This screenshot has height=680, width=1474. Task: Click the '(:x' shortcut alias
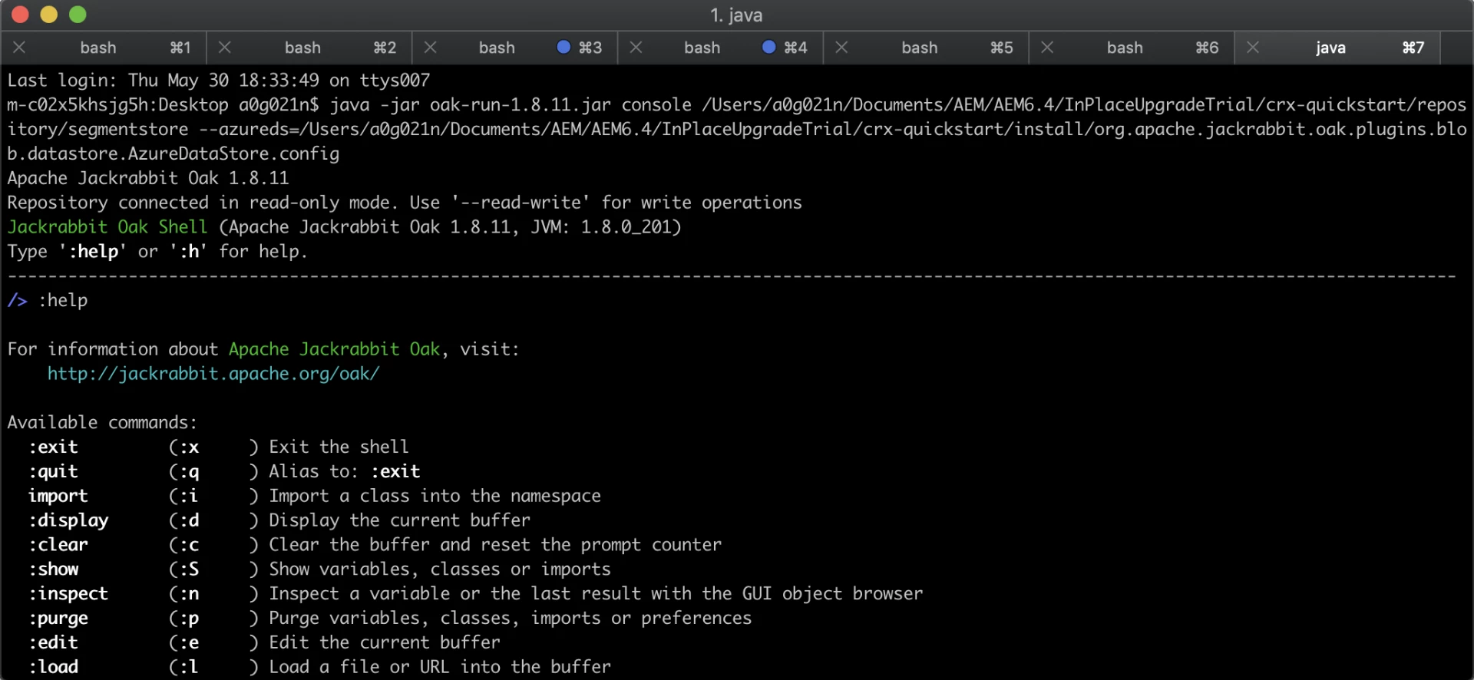pyautogui.click(x=184, y=447)
